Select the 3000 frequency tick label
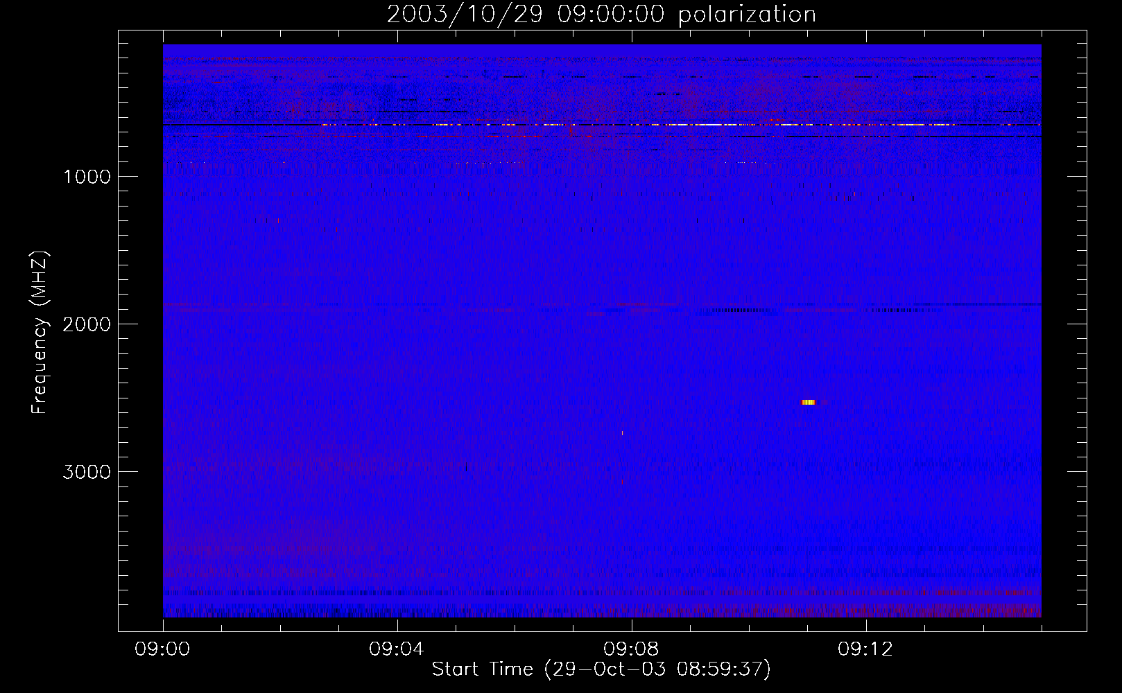 point(87,472)
